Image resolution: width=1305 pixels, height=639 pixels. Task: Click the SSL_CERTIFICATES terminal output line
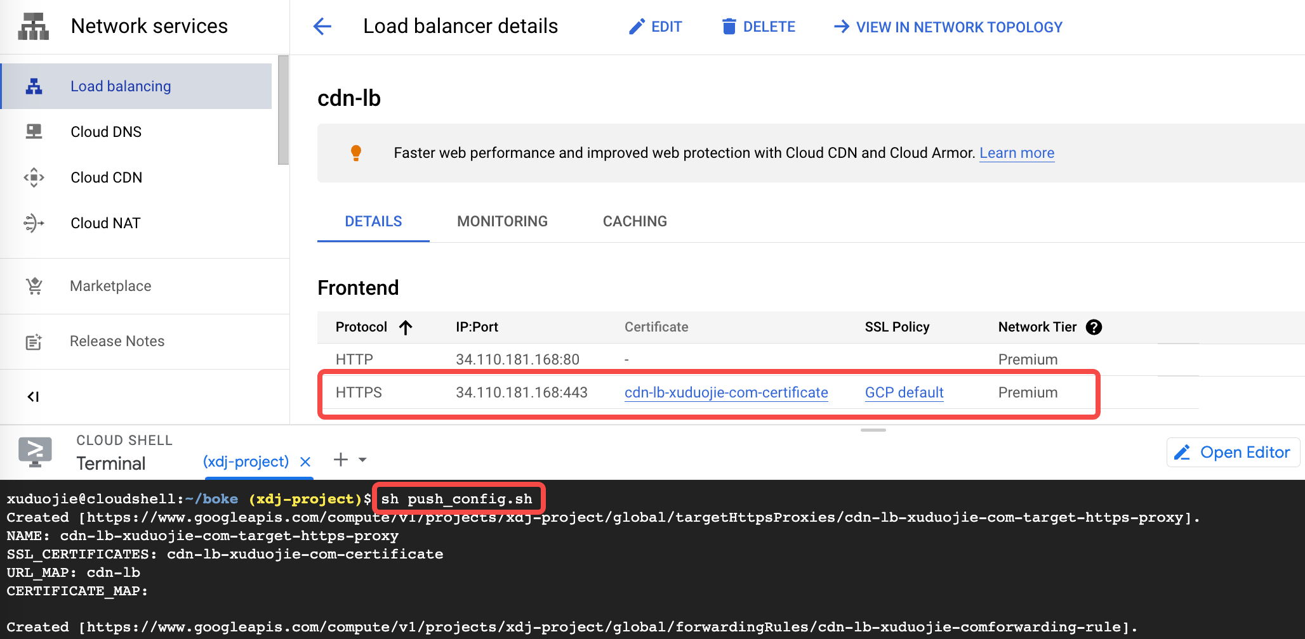225,554
